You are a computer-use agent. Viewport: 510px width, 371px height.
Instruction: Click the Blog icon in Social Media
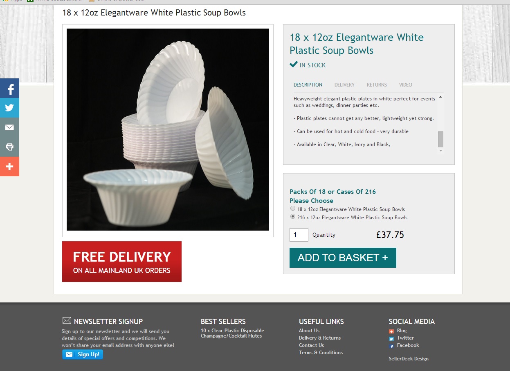point(391,331)
